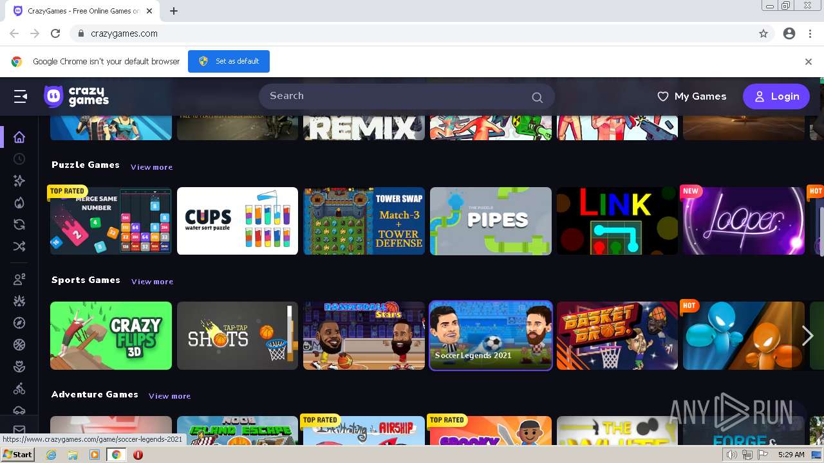Open Merge Same Number game thumbnail
Screen dimensions: 824x463
pos(111,221)
